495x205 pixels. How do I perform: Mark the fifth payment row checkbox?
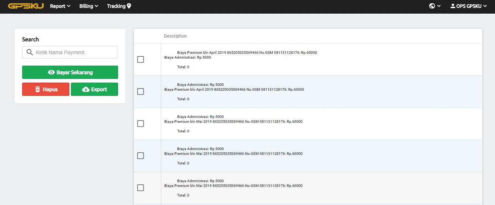140,188
